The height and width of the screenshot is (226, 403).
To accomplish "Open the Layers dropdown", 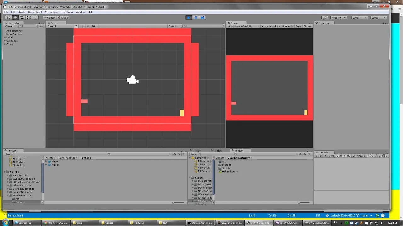I will 359,18.
